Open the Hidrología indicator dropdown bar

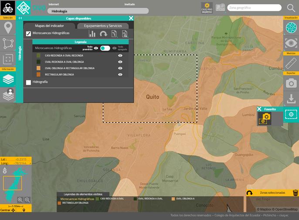pyautogui.click(x=98, y=11)
